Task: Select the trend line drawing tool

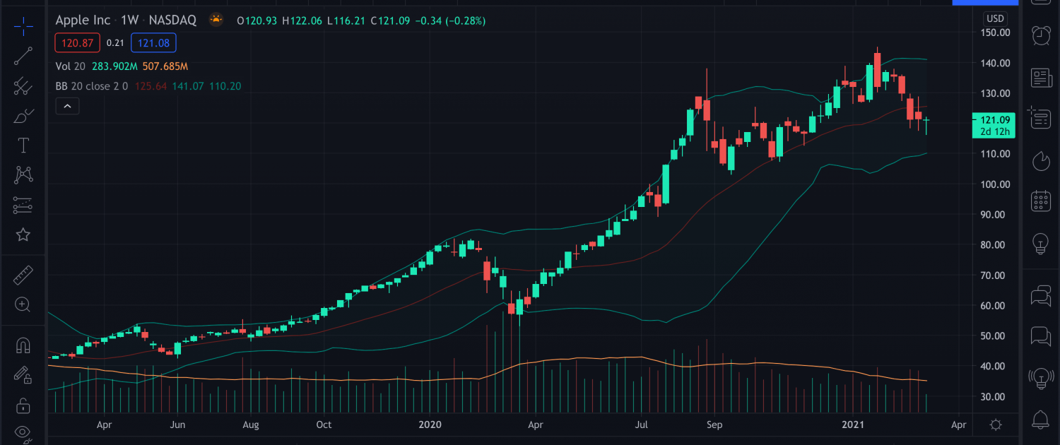Action: [x=23, y=57]
